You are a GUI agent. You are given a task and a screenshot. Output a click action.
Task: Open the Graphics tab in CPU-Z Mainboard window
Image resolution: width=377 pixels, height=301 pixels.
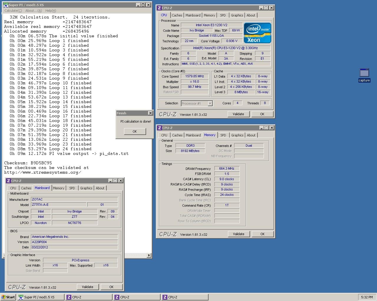86,188
